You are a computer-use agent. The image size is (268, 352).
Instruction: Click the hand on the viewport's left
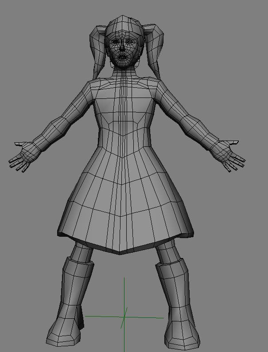(x=23, y=155)
